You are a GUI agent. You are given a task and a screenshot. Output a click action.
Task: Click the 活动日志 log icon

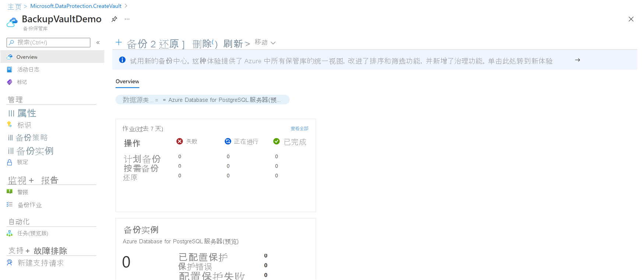pyautogui.click(x=10, y=69)
